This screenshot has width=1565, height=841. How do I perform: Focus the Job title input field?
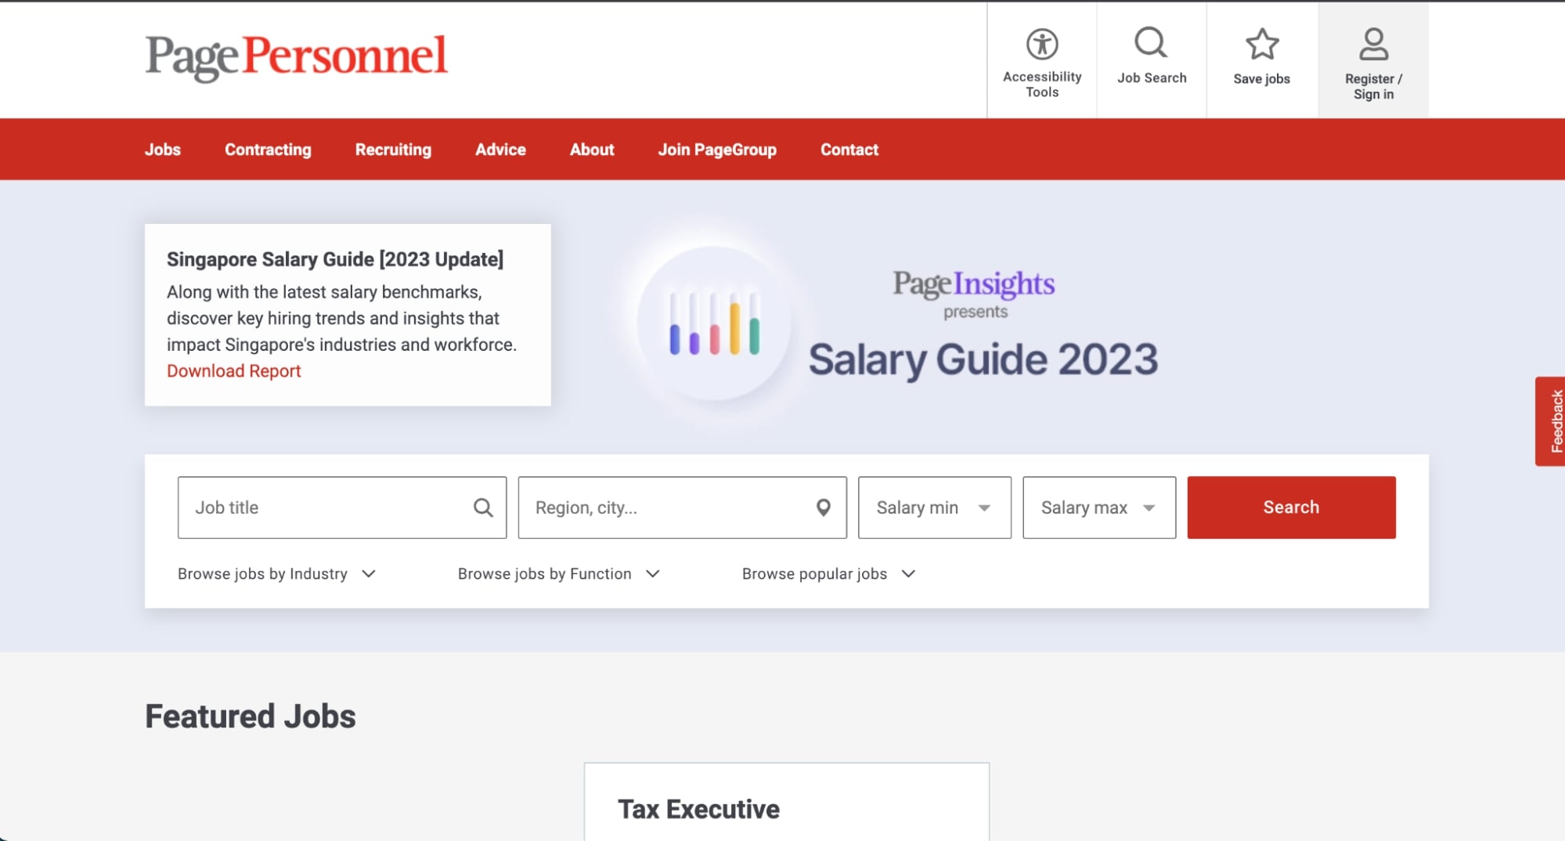pyautogui.click(x=342, y=507)
